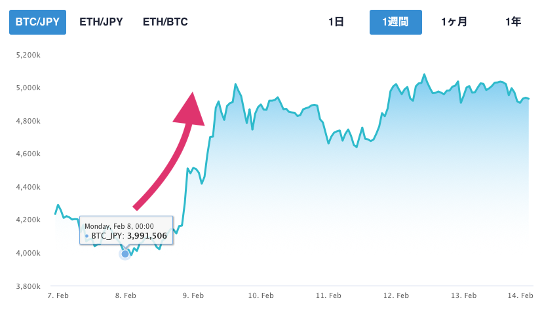Show the 1日 (one day) range
The image size is (542, 317).
tap(336, 22)
